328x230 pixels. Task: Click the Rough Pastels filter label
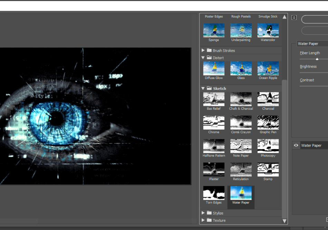241,16
